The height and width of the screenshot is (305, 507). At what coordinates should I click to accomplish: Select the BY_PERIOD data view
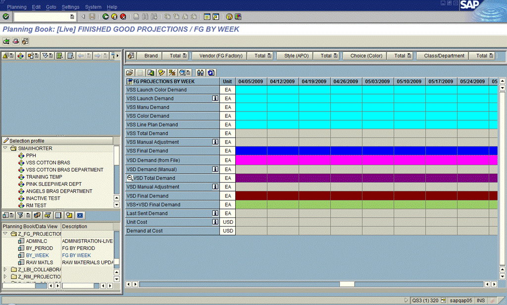tap(40, 248)
